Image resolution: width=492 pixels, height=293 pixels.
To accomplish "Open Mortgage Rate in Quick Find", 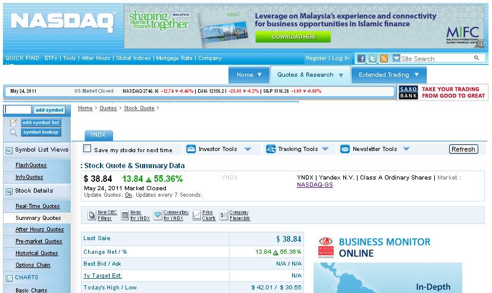I will click(x=174, y=58).
